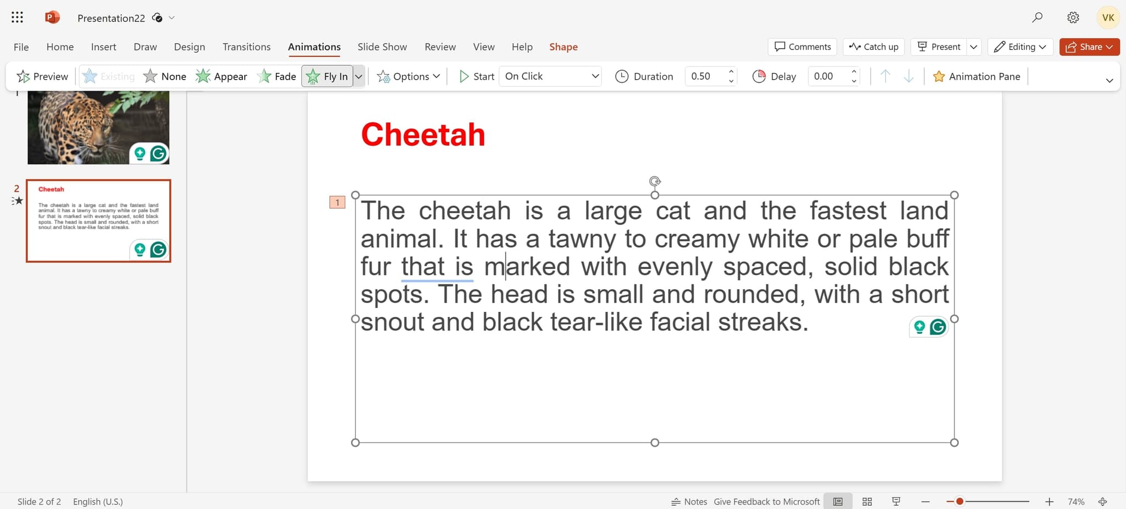Click the Comments button
The width and height of the screenshot is (1126, 509).
pos(802,47)
